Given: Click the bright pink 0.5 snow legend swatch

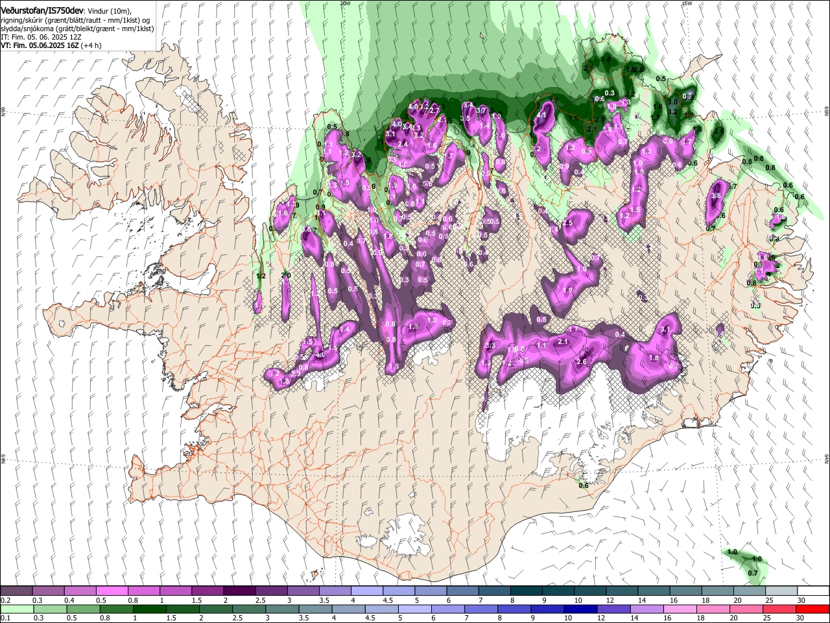Looking at the screenshot, I should (x=112, y=591).
